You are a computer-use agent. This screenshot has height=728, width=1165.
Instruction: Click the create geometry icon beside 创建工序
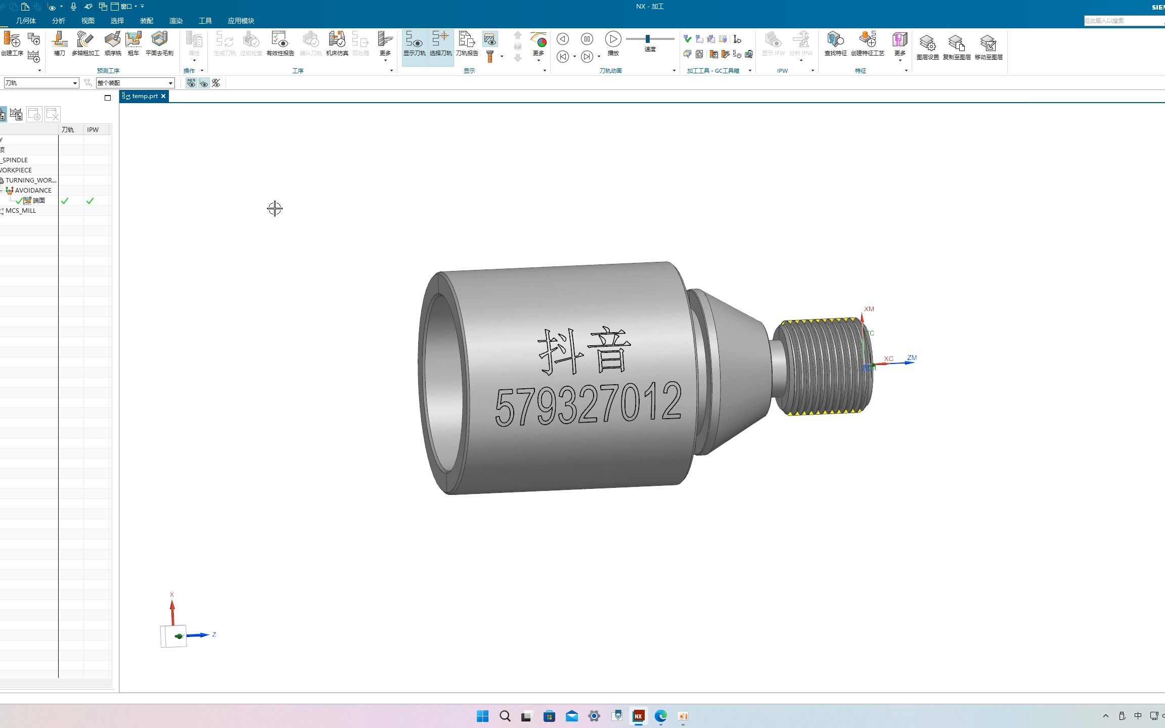click(x=34, y=39)
